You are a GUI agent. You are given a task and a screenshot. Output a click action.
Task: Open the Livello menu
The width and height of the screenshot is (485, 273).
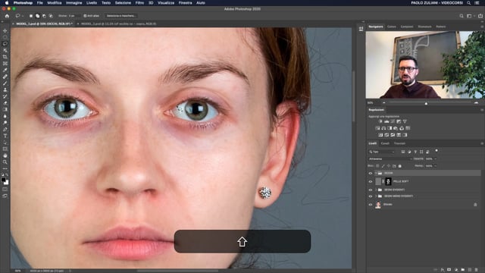click(x=92, y=3)
